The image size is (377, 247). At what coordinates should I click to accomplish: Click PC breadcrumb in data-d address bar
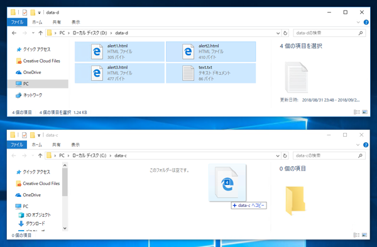[x=62, y=33]
